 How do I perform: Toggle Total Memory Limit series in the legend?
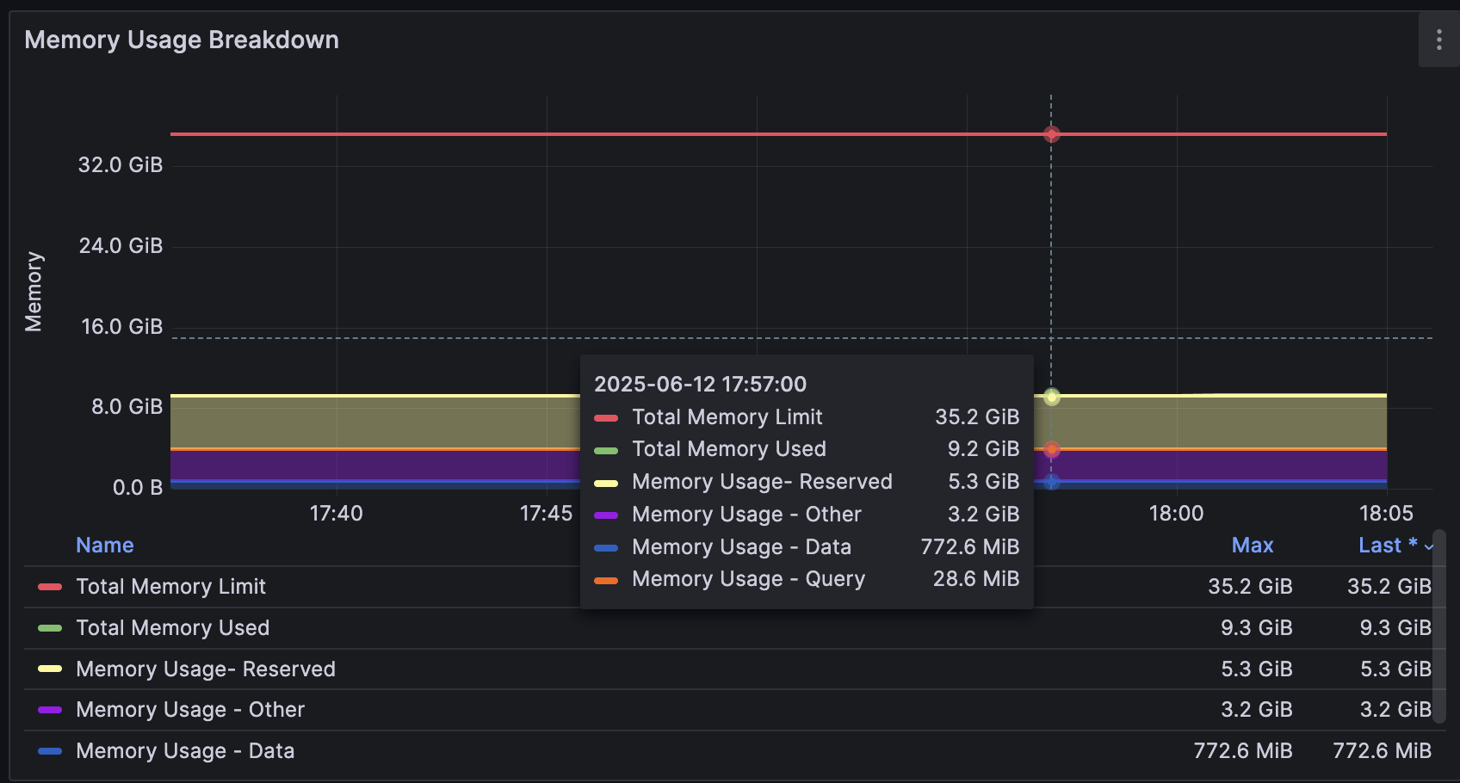(170, 587)
